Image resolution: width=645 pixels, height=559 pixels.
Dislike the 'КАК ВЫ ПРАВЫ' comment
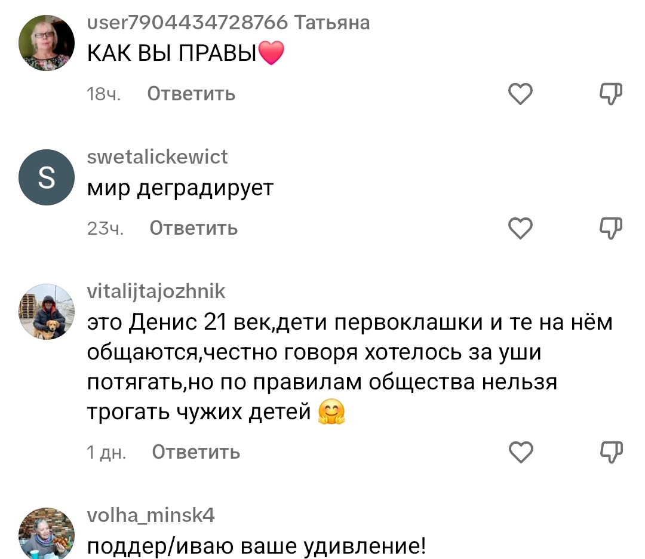pos(610,94)
